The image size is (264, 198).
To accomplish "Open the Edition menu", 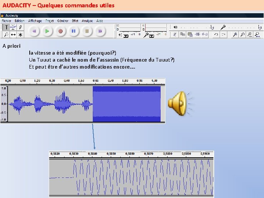I will (x=19, y=21).
